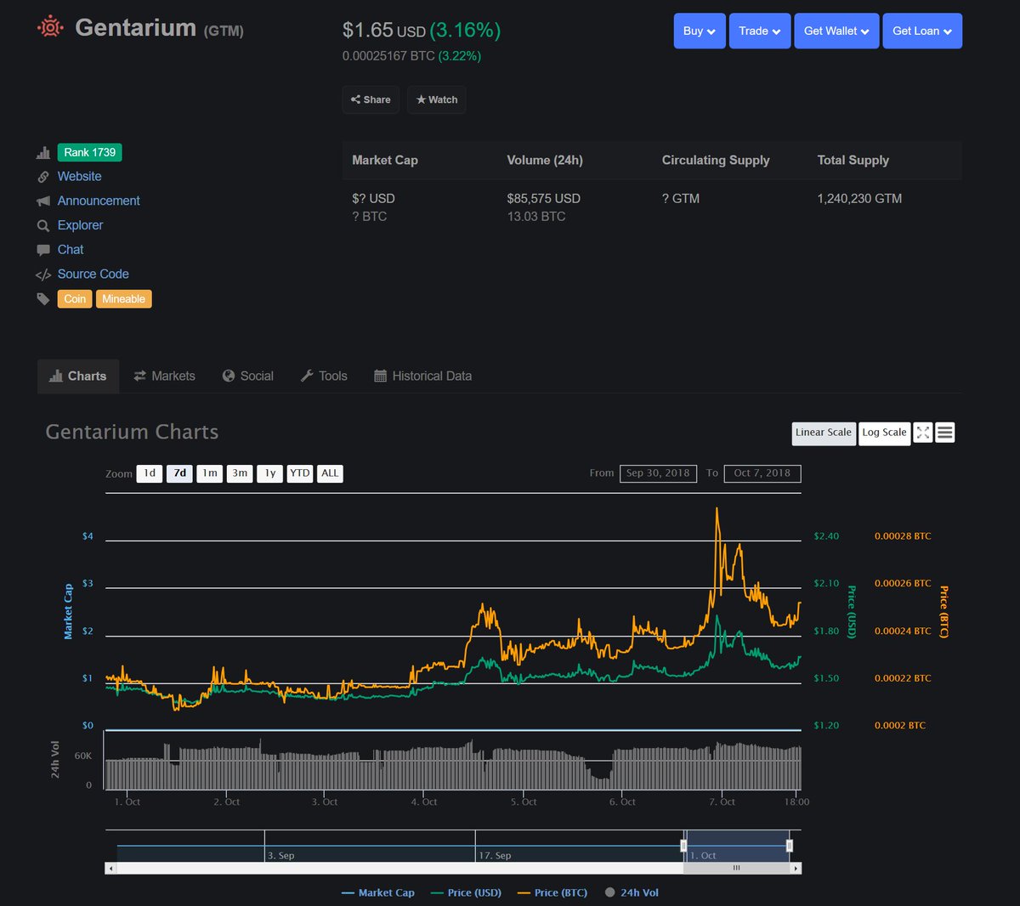The height and width of the screenshot is (906, 1020).
Task: Click the right navigator range handle
Action: click(790, 846)
